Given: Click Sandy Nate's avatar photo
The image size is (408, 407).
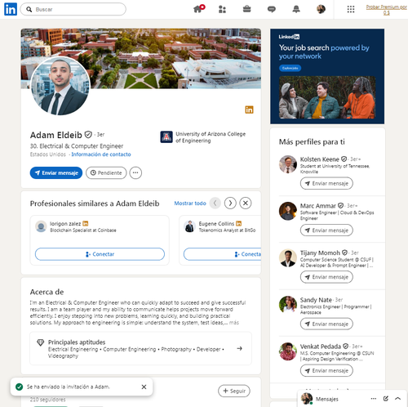Looking at the screenshot, I should [x=288, y=305].
